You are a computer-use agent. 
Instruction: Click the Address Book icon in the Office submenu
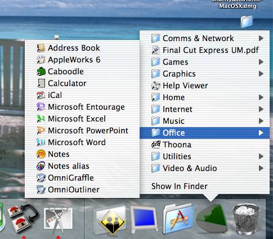41,48
